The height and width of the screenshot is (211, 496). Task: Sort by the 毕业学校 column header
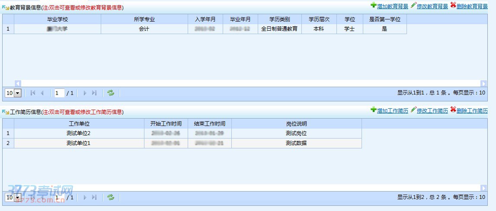point(58,19)
